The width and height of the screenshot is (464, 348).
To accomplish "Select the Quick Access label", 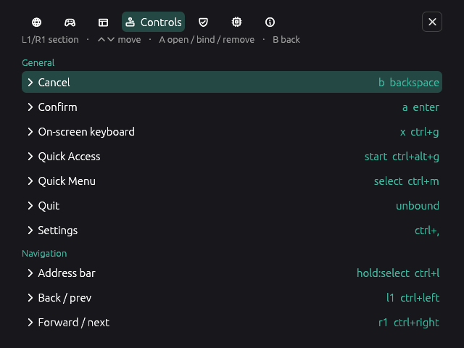I will pyautogui.click(x=70, y=157).
